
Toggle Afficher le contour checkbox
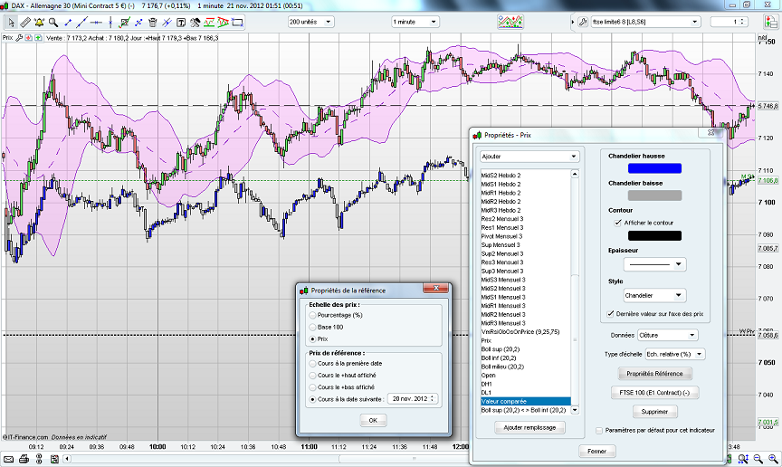618,222
